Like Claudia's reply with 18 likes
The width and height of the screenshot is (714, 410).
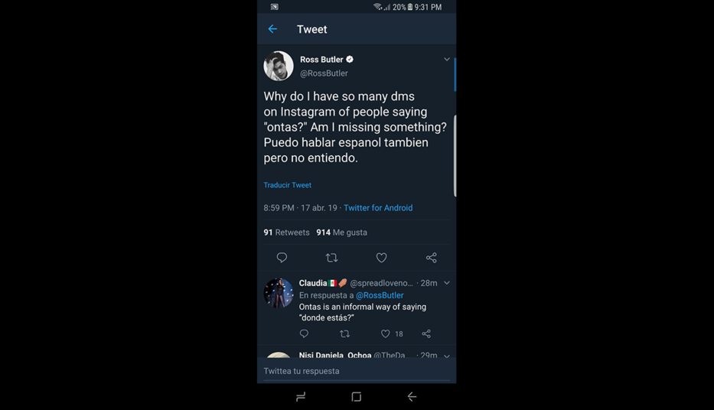coord(386,334)
